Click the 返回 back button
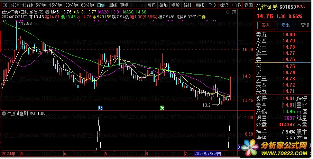Viewport: 313px width, 159px height. point(249,5)
